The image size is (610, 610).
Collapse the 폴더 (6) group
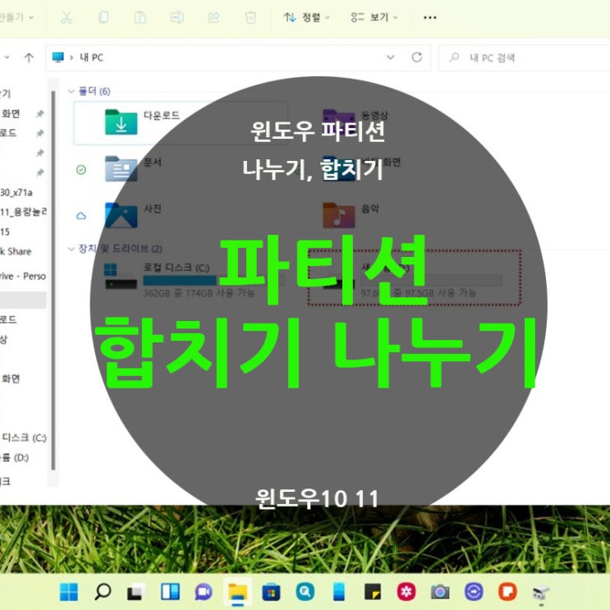click(71, 91)
